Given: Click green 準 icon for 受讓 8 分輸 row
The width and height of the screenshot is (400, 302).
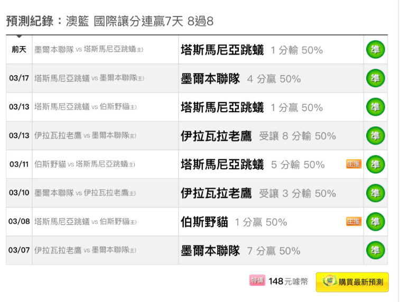Looking at the screenshot, I should [375, 135].
